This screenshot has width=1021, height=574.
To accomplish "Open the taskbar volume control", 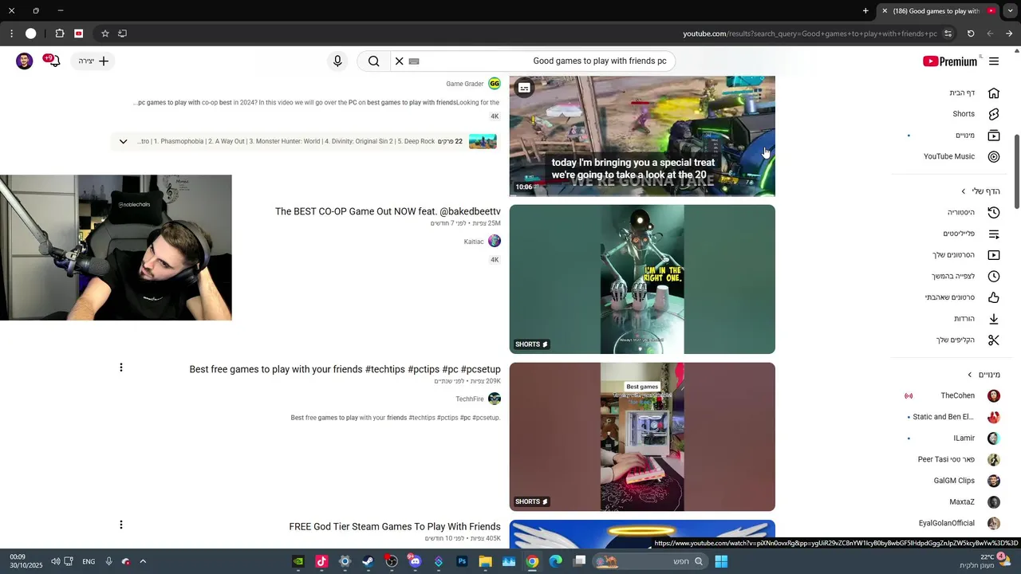I will pos(55,561).
